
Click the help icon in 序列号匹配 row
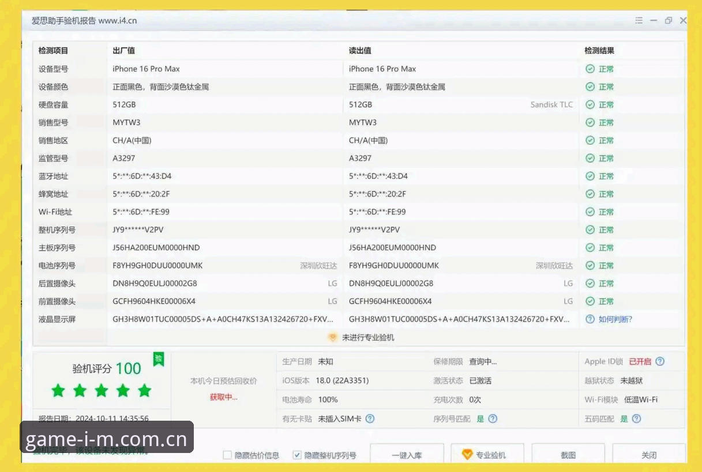coord(493,418)
